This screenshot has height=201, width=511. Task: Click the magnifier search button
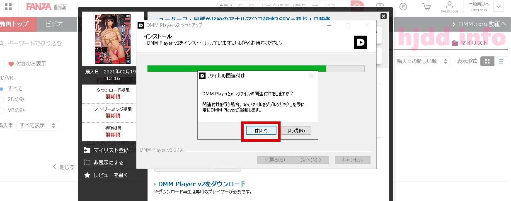[357, 7]
